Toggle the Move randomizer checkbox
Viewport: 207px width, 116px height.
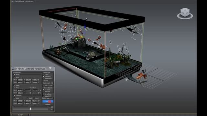tap(14, 74)
